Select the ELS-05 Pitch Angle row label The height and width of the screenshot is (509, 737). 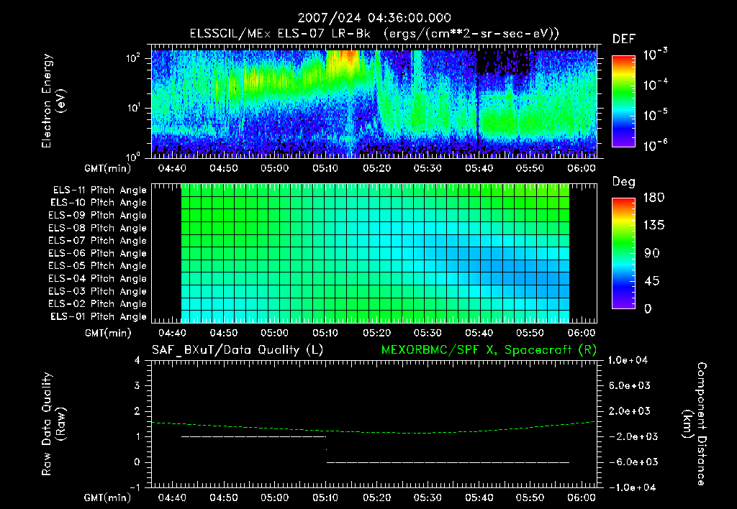click(97, 266)
